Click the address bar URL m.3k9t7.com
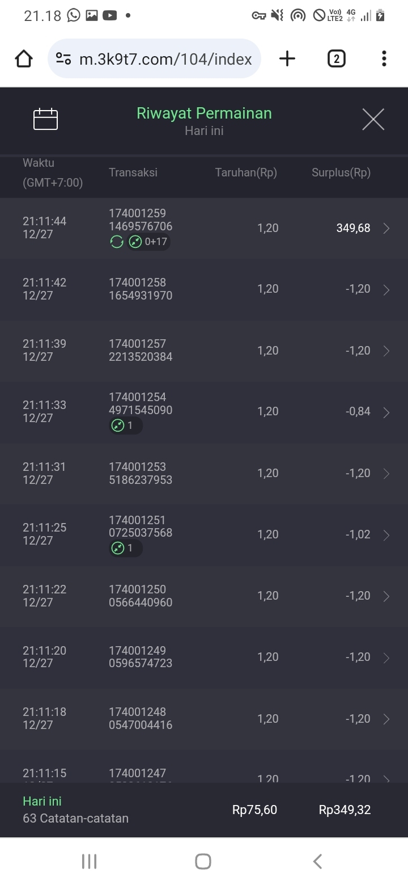408x885 pixels. 165,58
